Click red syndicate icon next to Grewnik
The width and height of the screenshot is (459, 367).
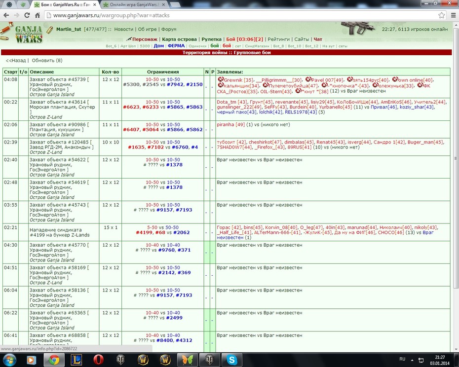221,79
